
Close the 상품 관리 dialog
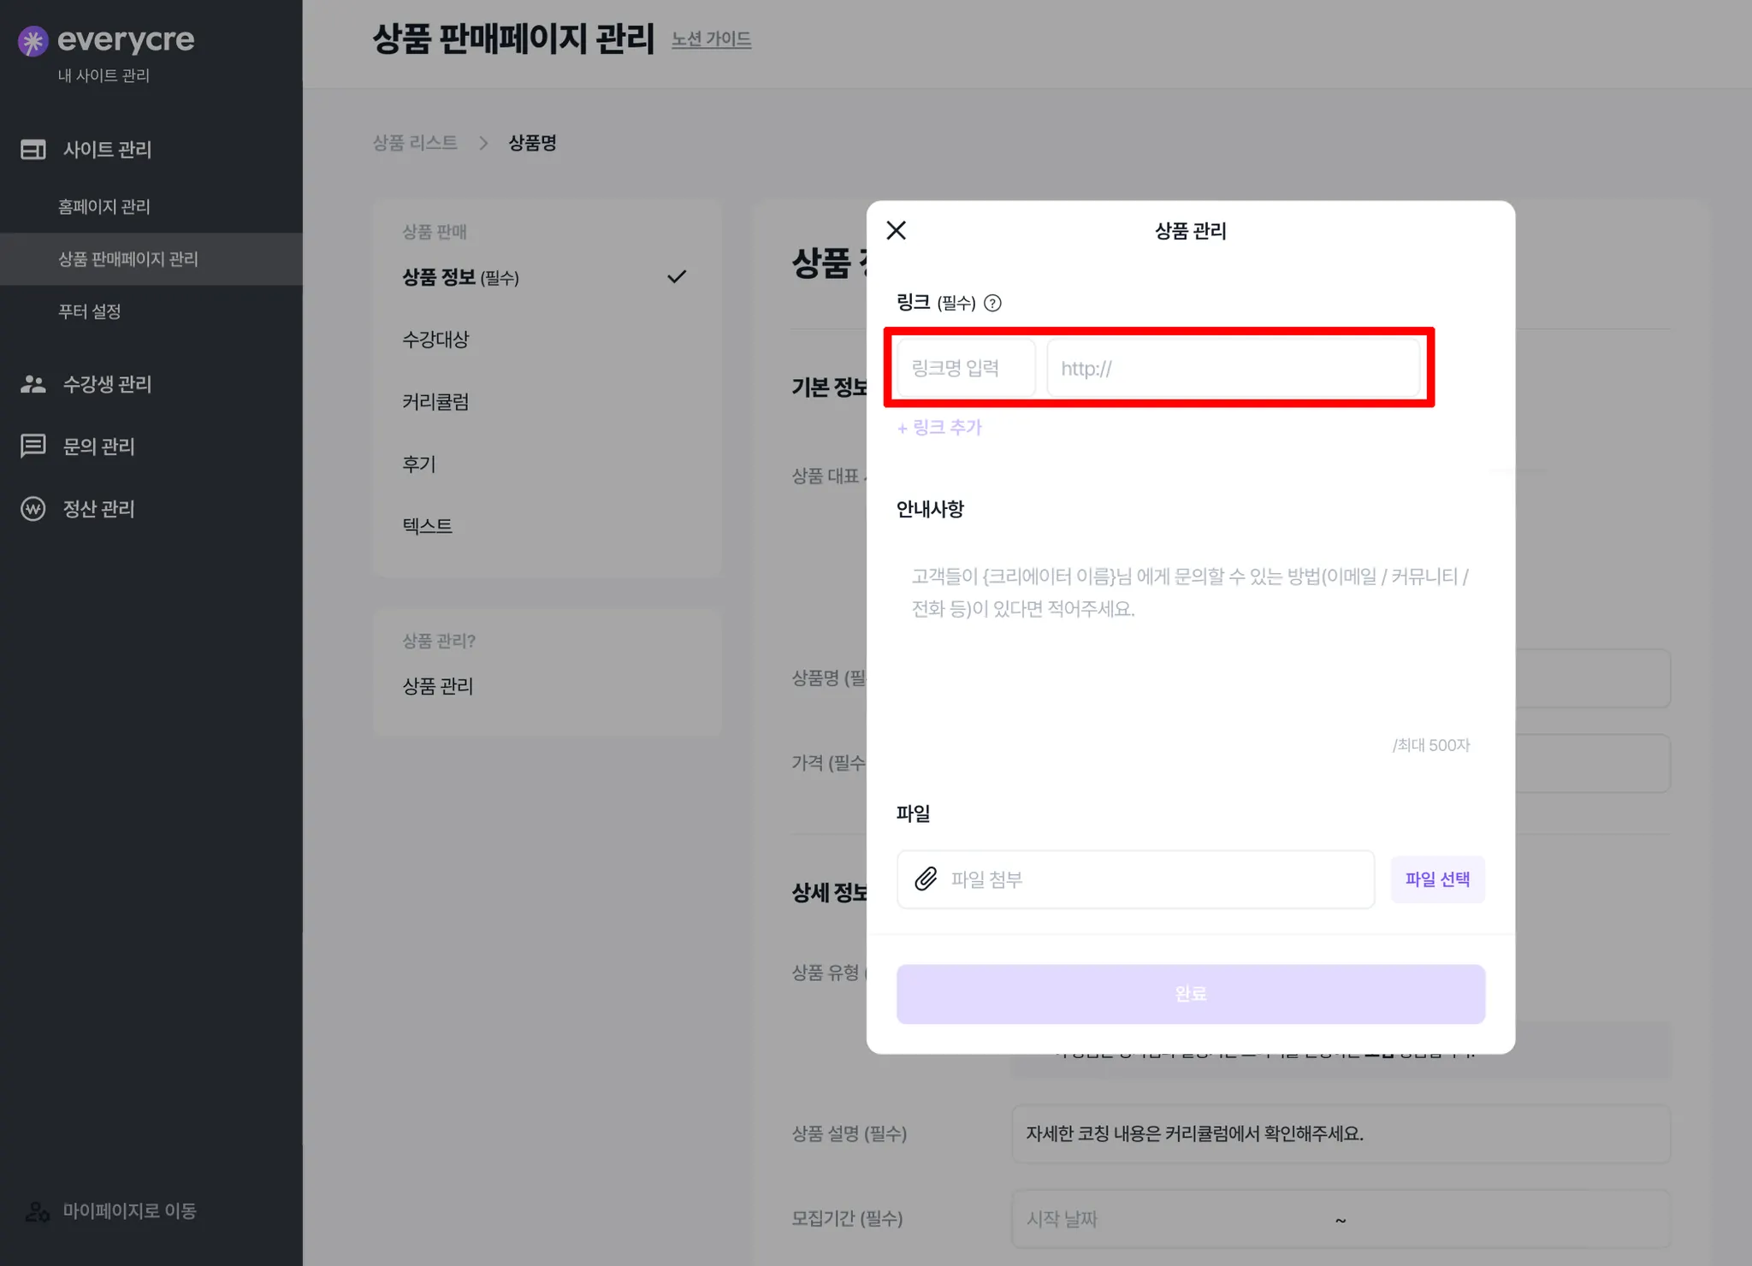click(896, 230)
